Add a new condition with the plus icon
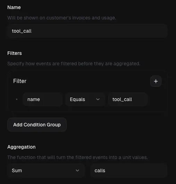The width and height of the screenshot is (176, 184). click(156, 81)
